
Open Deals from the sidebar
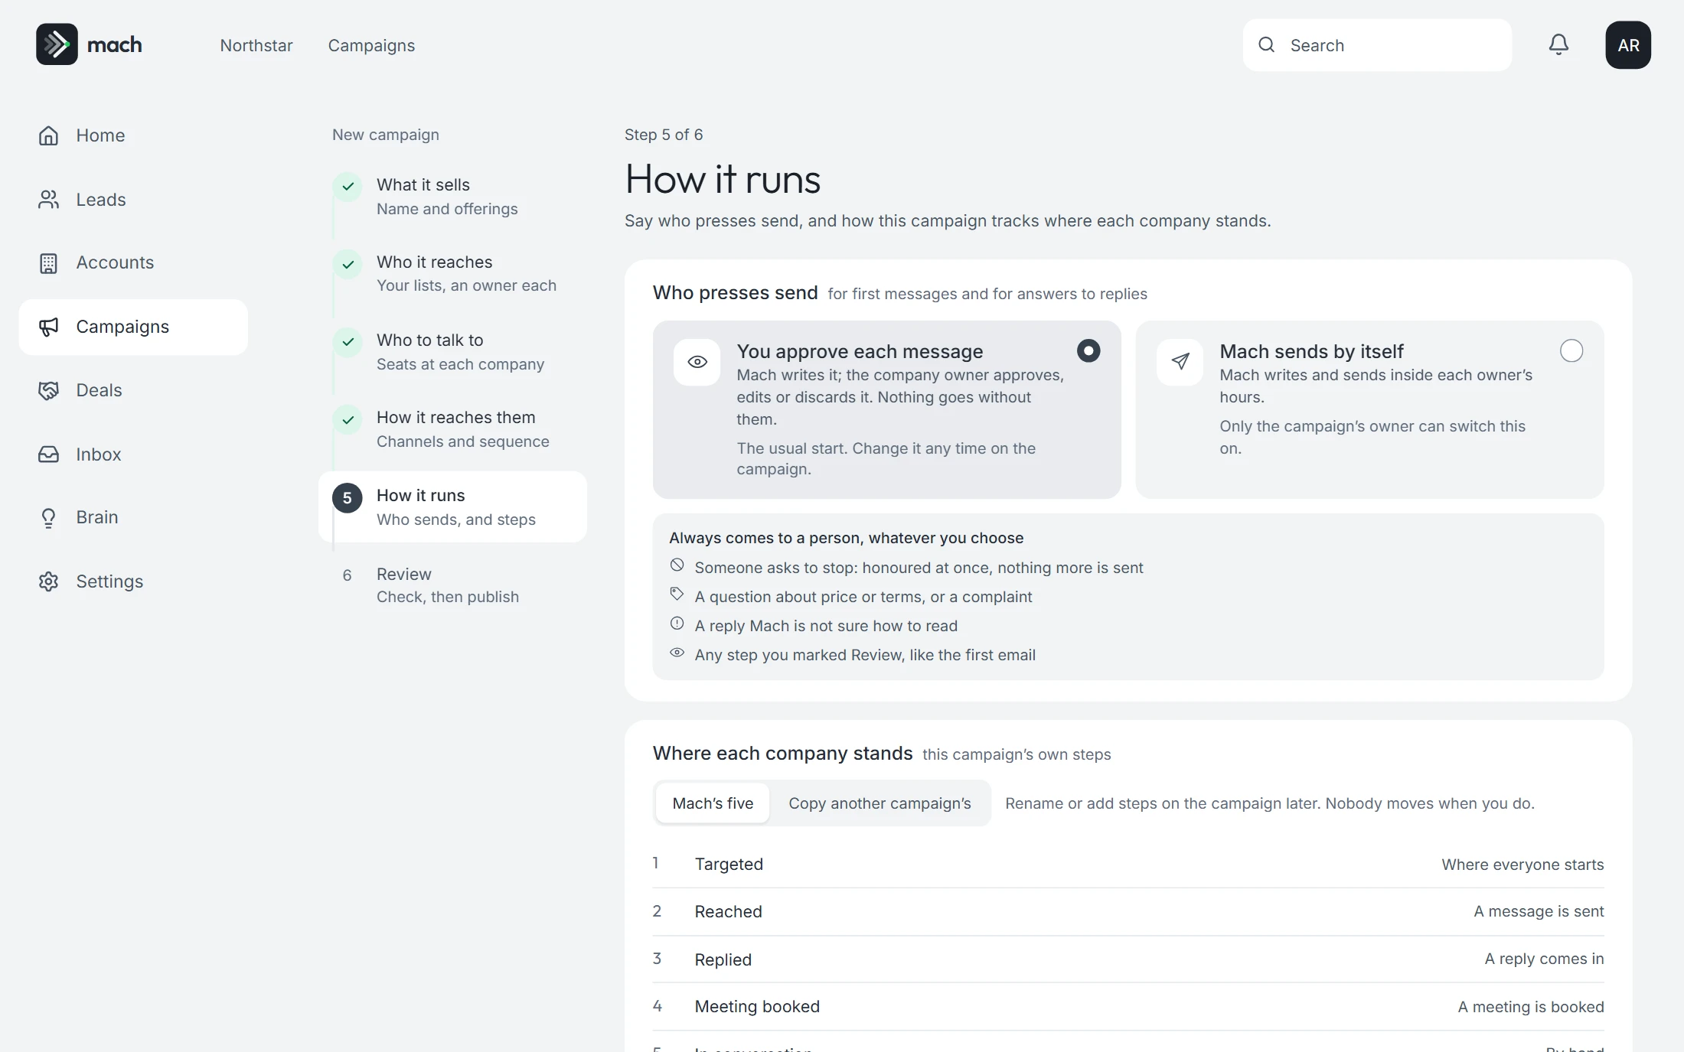(133, 390)
